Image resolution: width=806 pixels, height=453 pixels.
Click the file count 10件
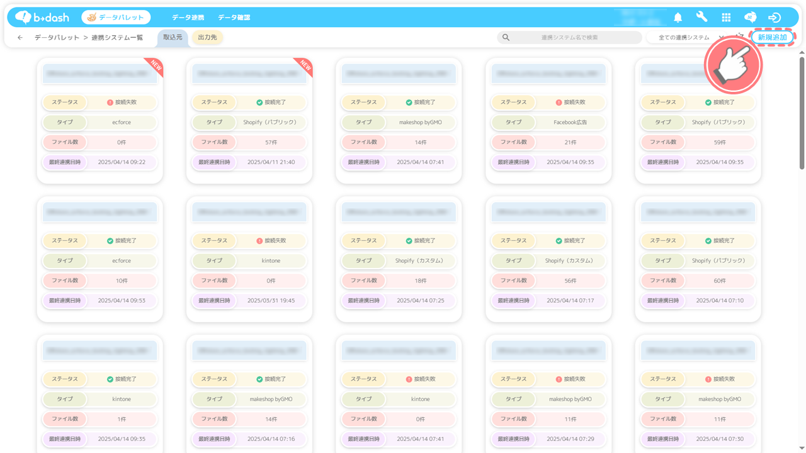(122, 281)
